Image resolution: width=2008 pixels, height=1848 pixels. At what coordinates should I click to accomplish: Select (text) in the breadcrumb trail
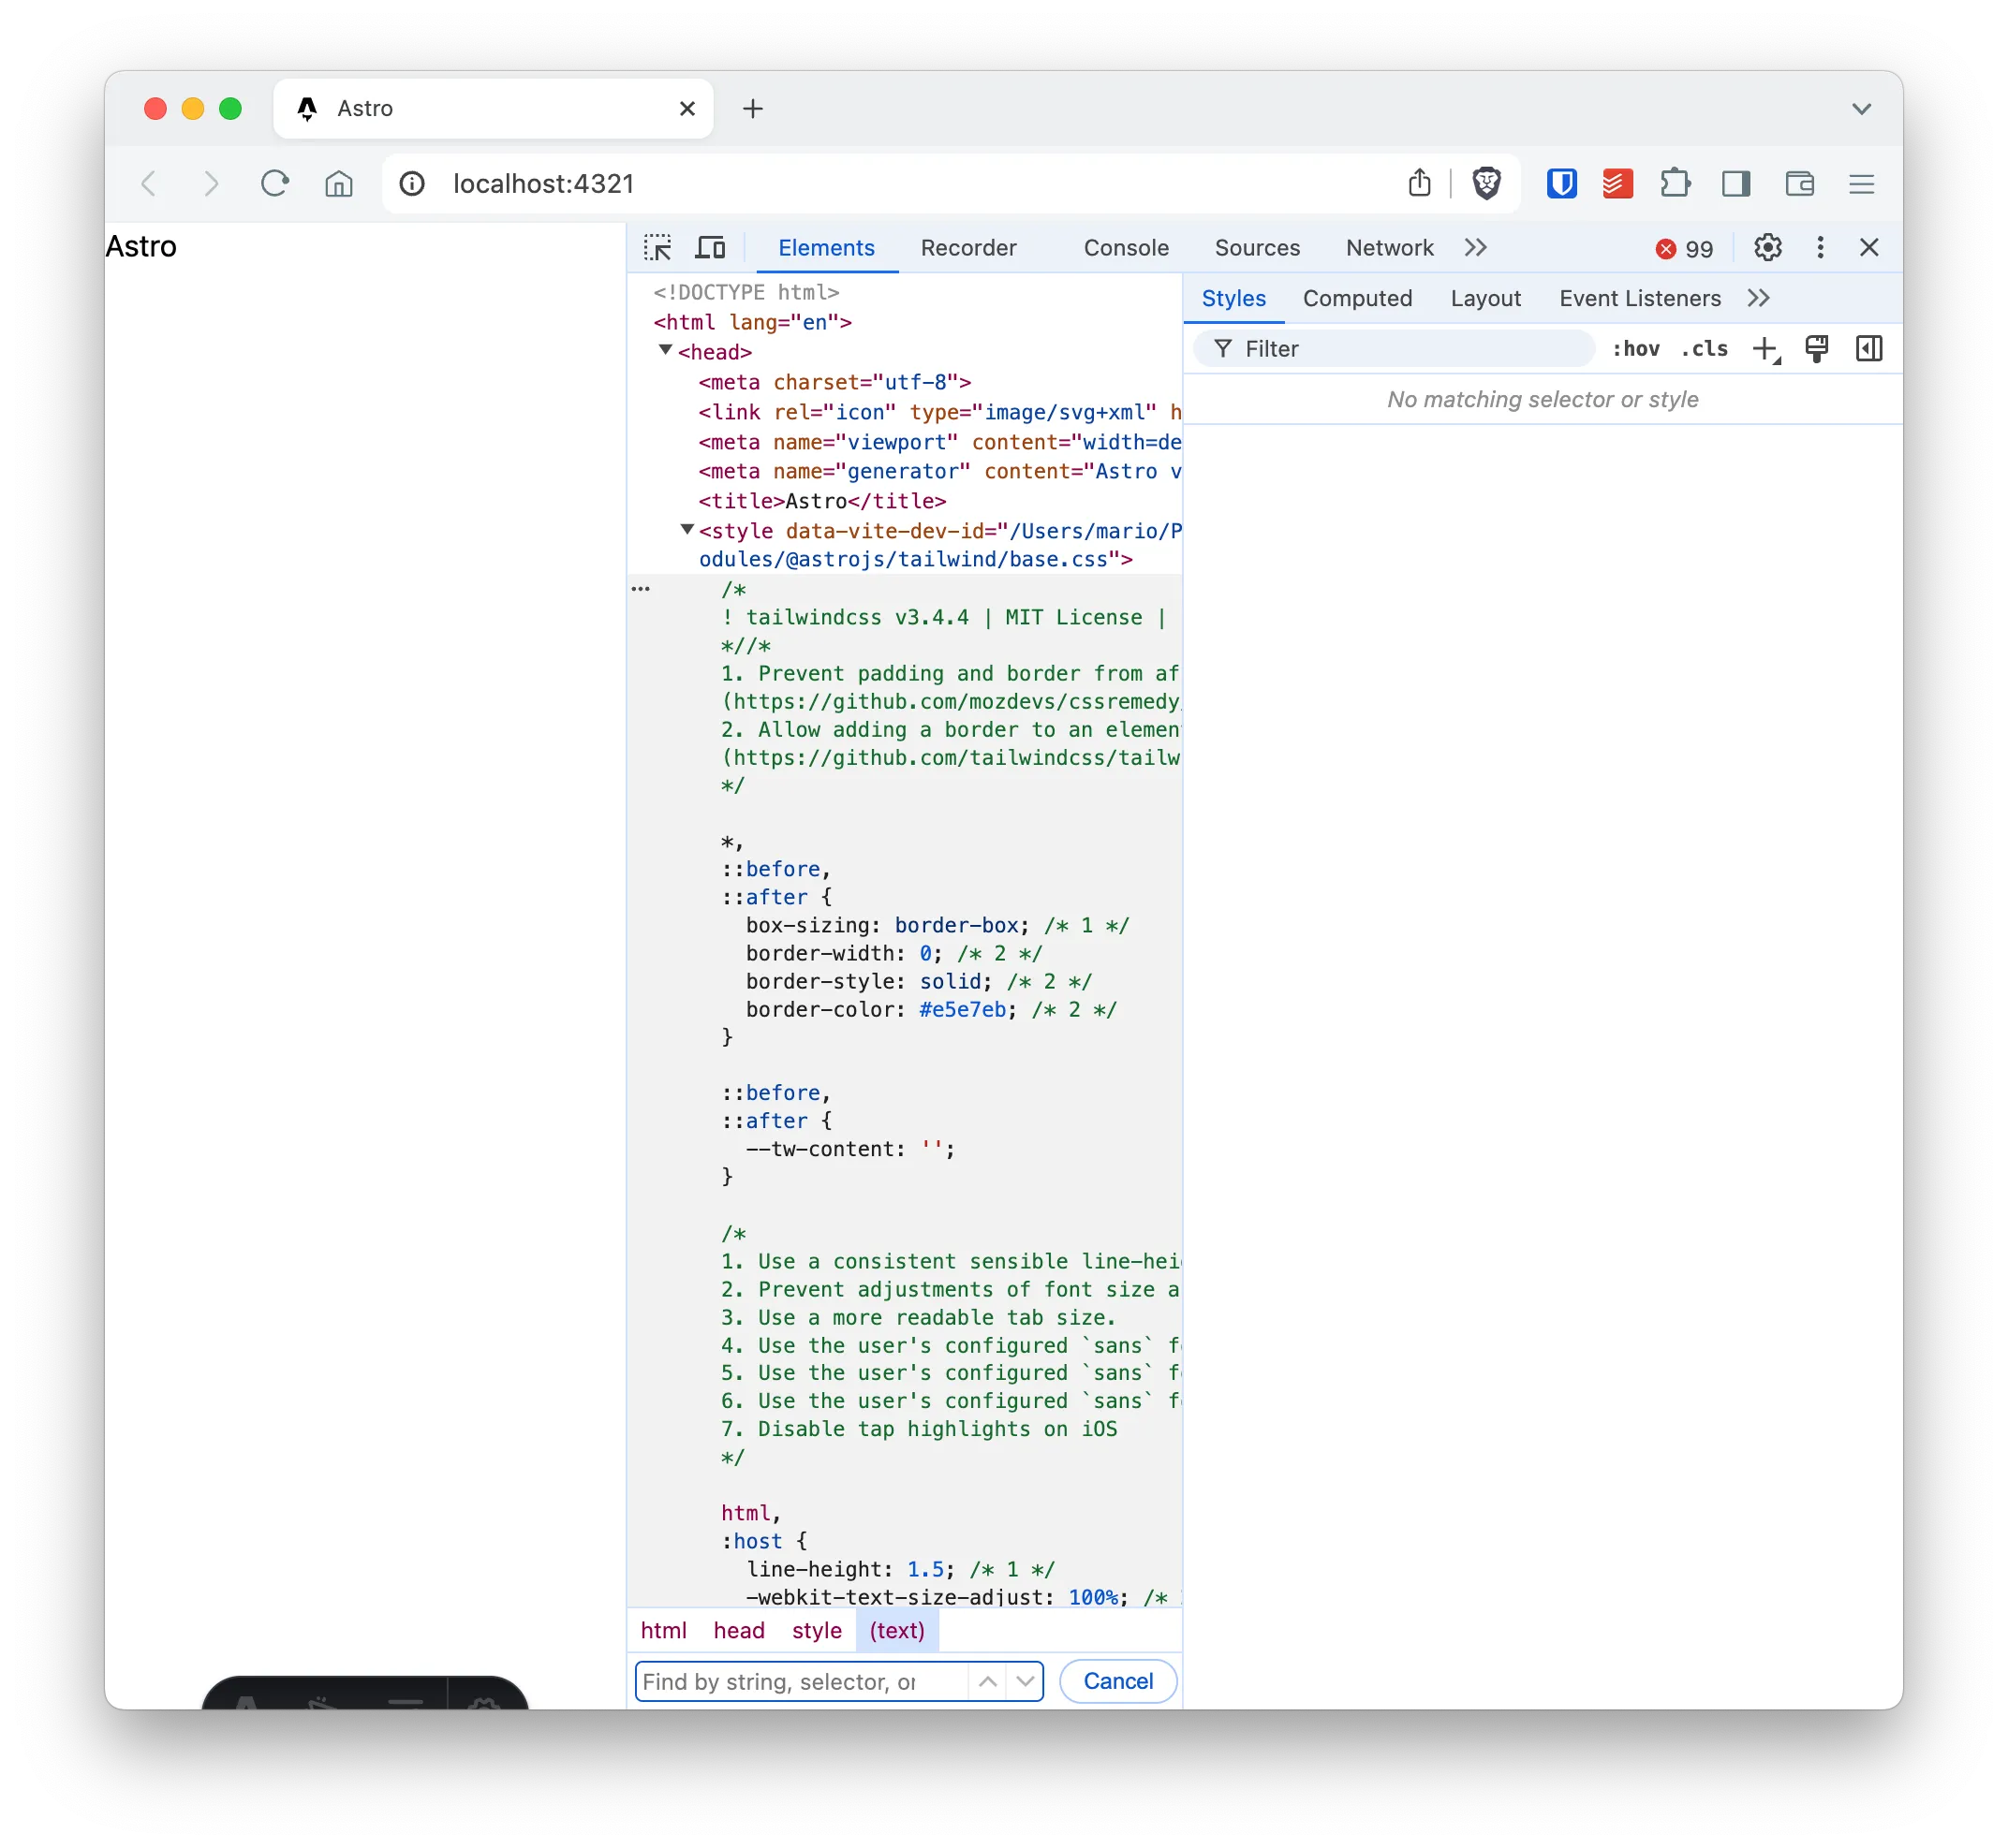click(896, 1631)
